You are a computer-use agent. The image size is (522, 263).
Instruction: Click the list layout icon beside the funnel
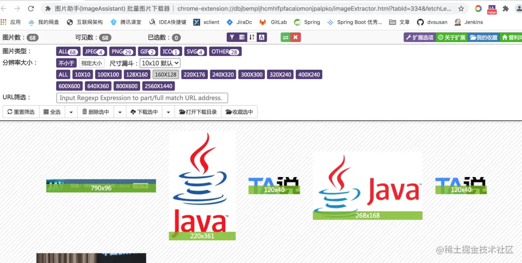[x=242, y=37]
